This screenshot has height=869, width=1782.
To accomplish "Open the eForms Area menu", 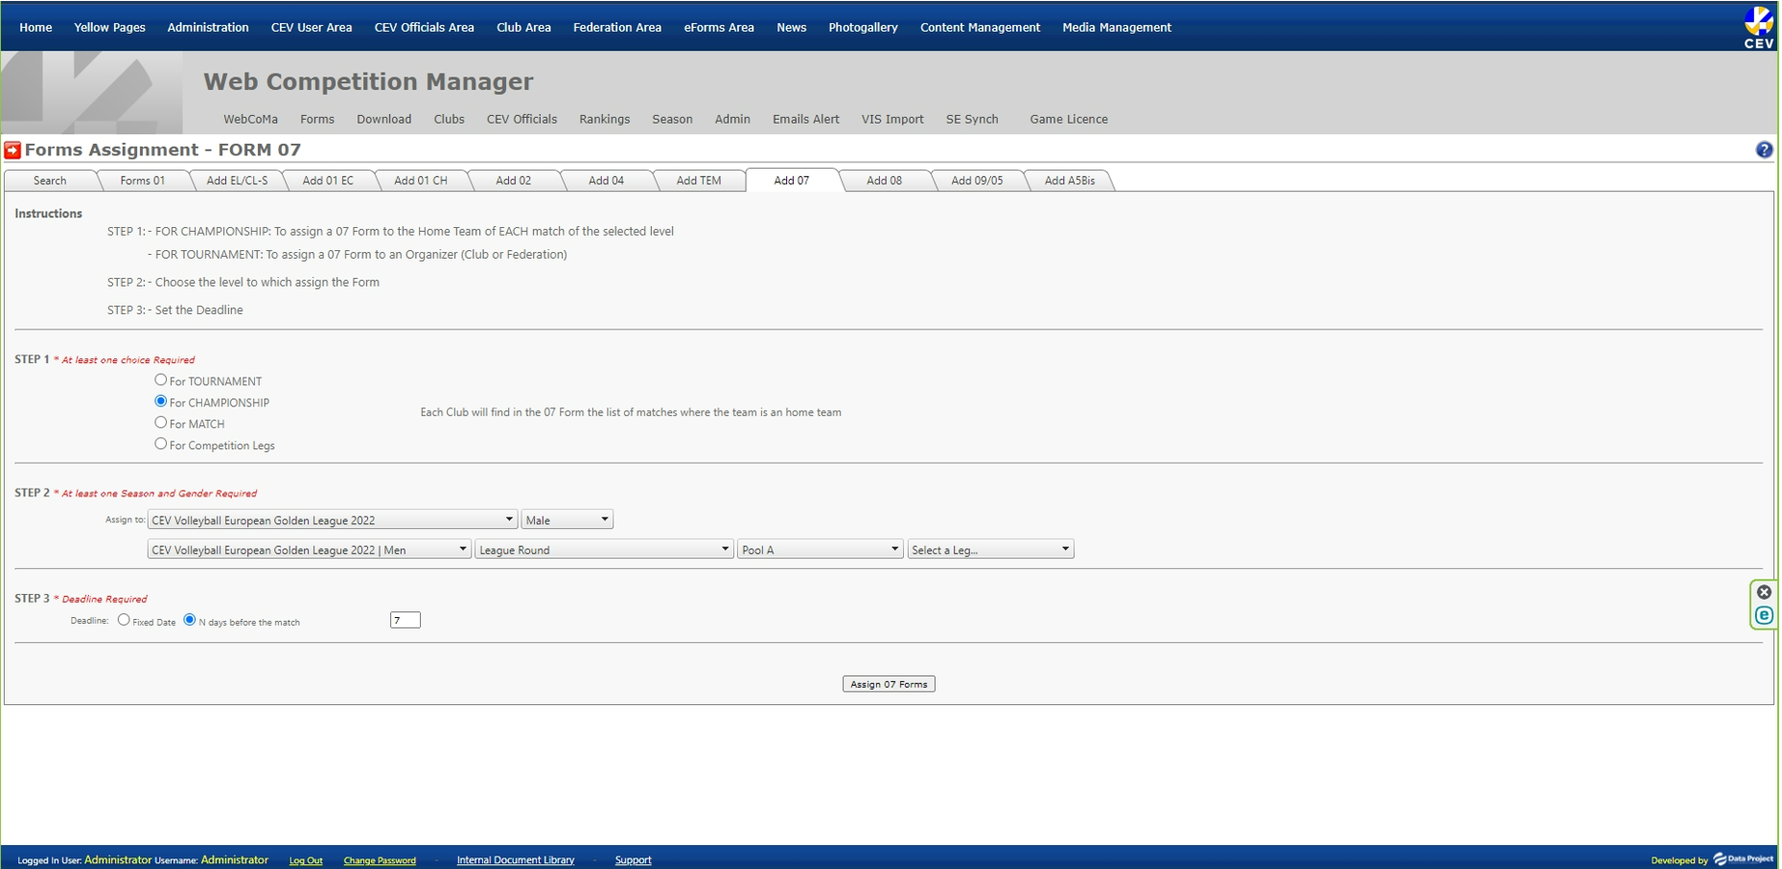I will [x=719, y=27].
